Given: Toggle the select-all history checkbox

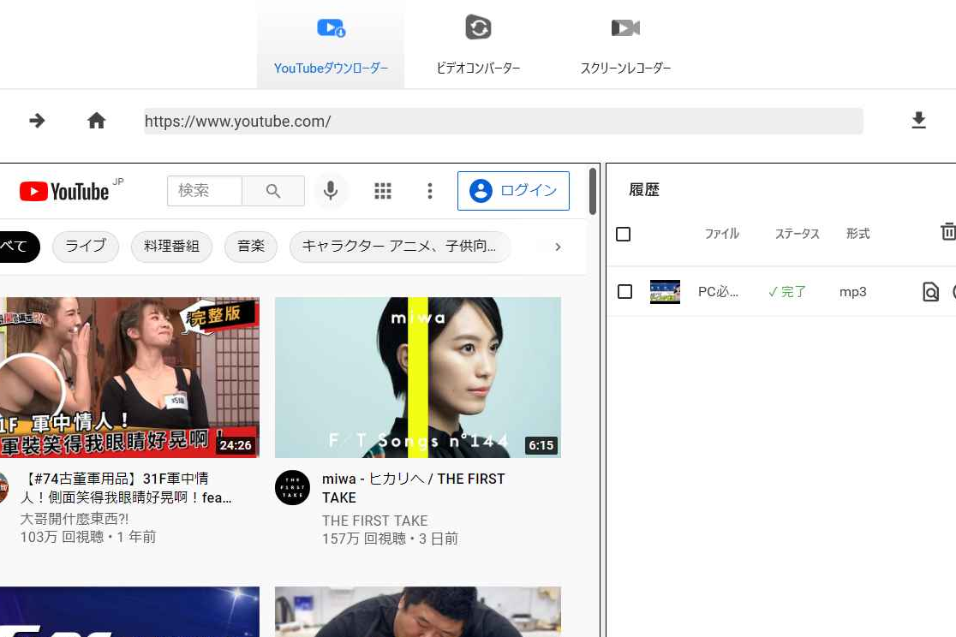Looking at the screenshot, I should [623, 234].
